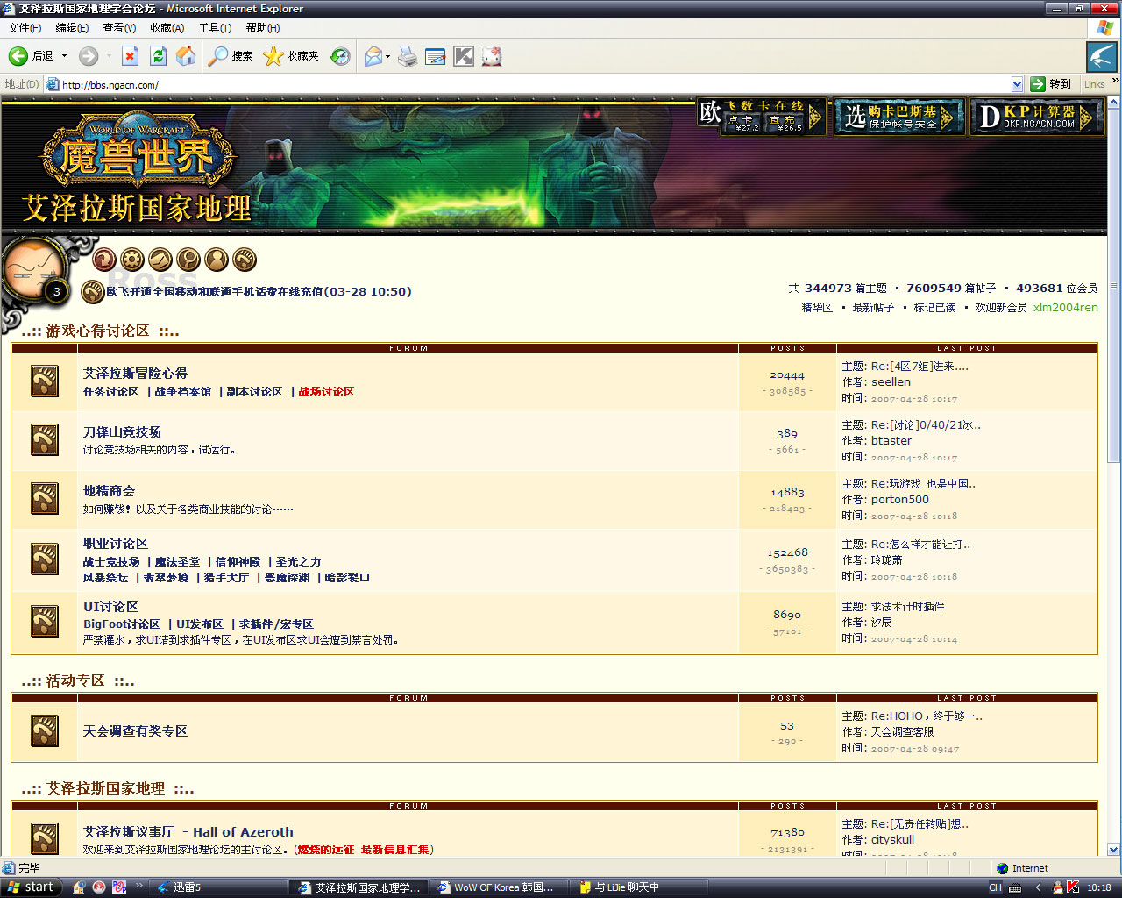Click the CH language indicator in tray
This screenshot has height=898, width=1122.
click(995, 887)
